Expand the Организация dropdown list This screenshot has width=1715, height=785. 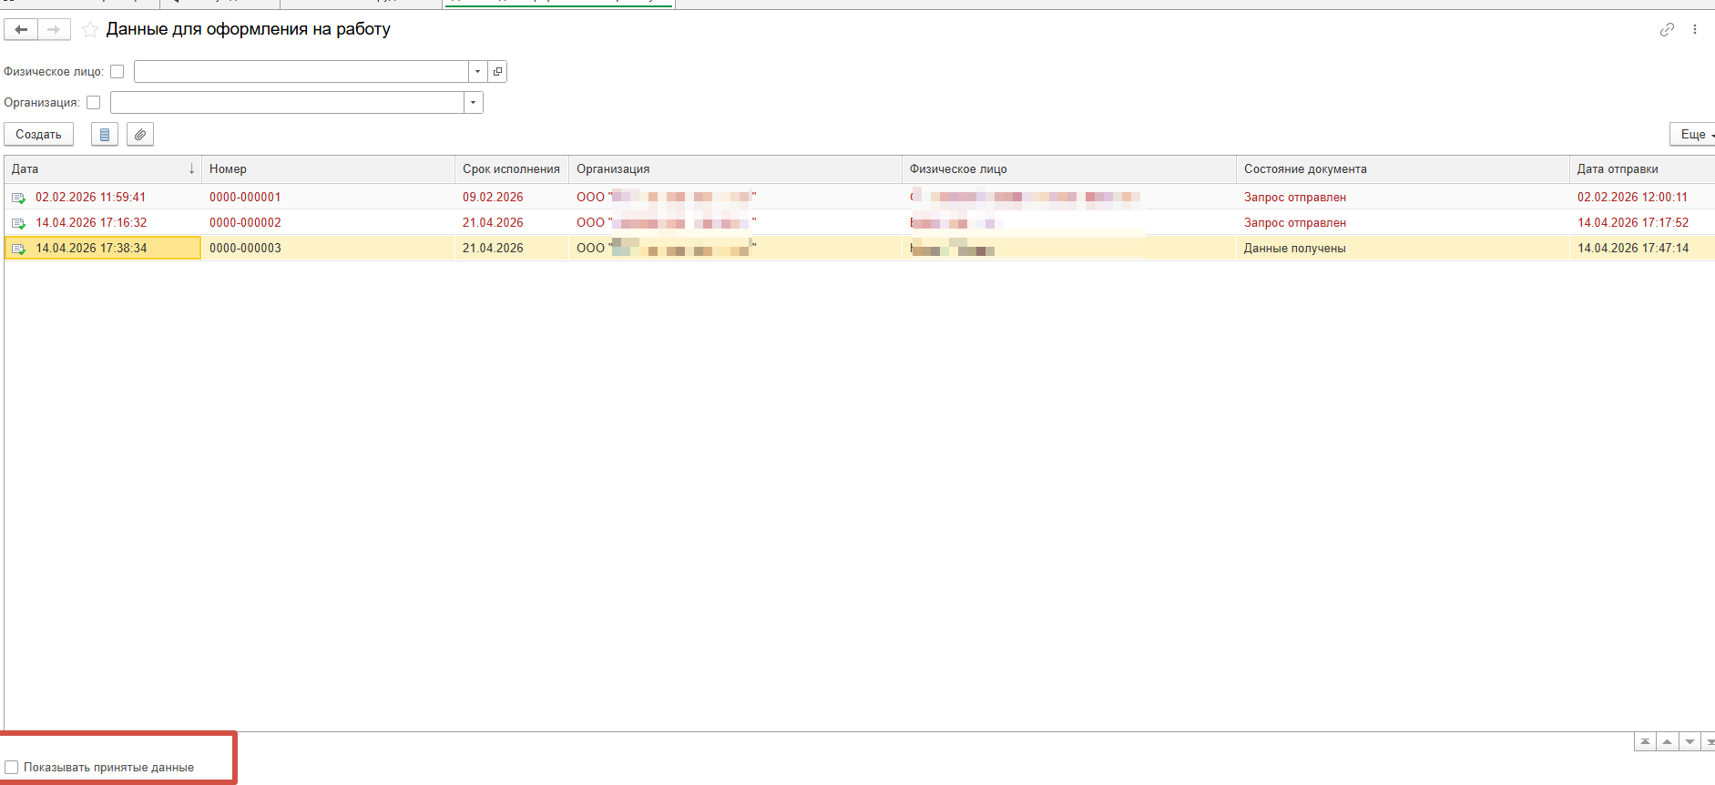pyautogui.click(x=473, y=103)
